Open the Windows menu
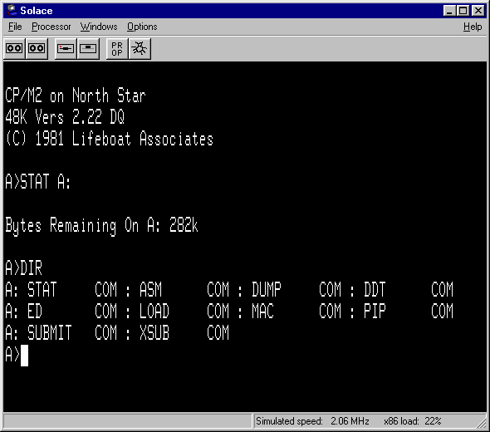490x432 pixels. coord(99,27)
